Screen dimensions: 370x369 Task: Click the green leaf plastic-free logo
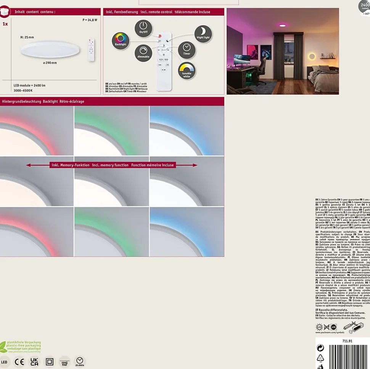point(3,347)
